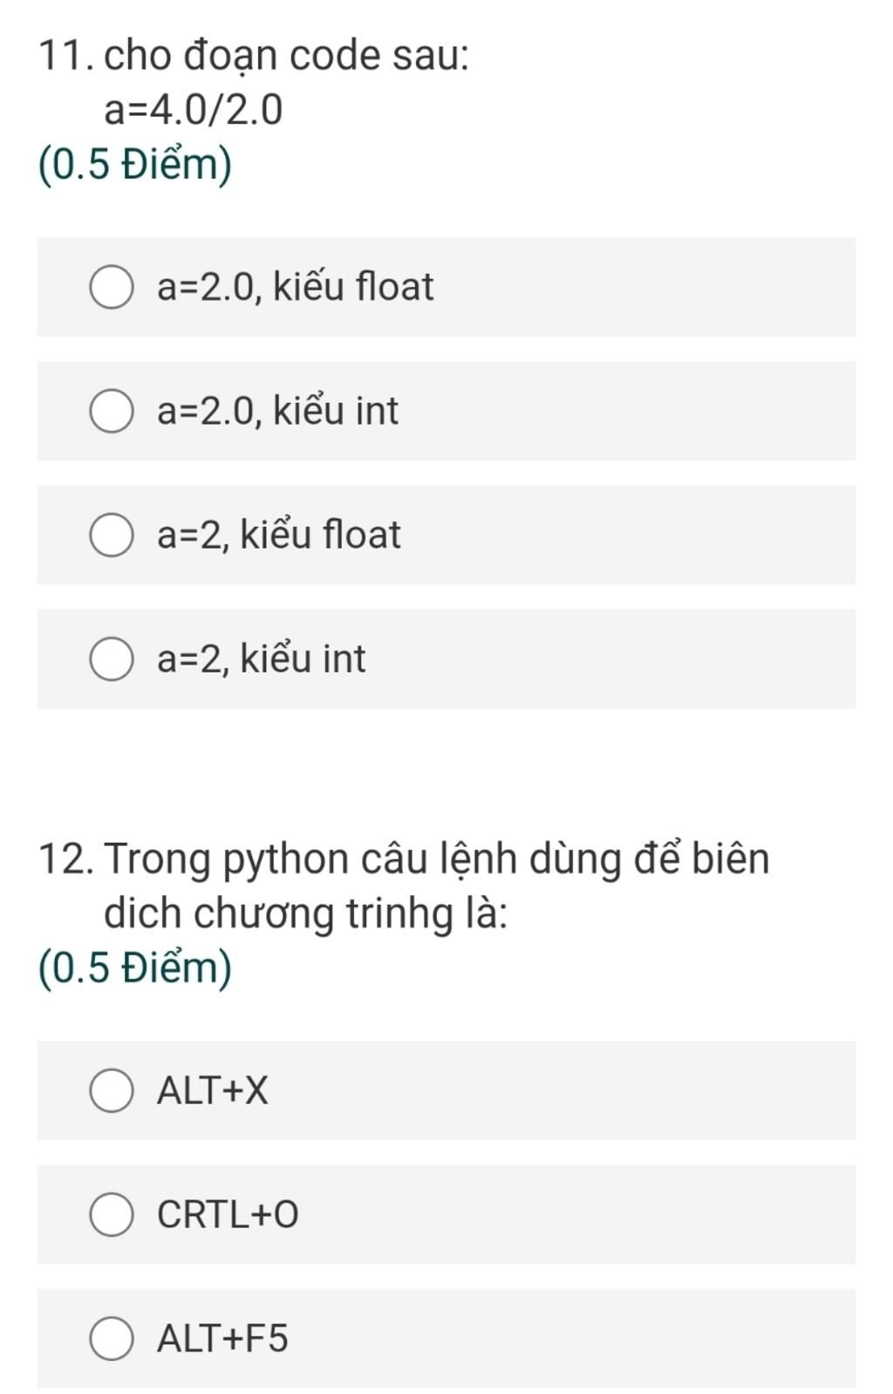Choose radio circle beside 'a=2, kiểu float'
Image resolution: width=893 pixels, height=1394 pixels.
point(112,536)
